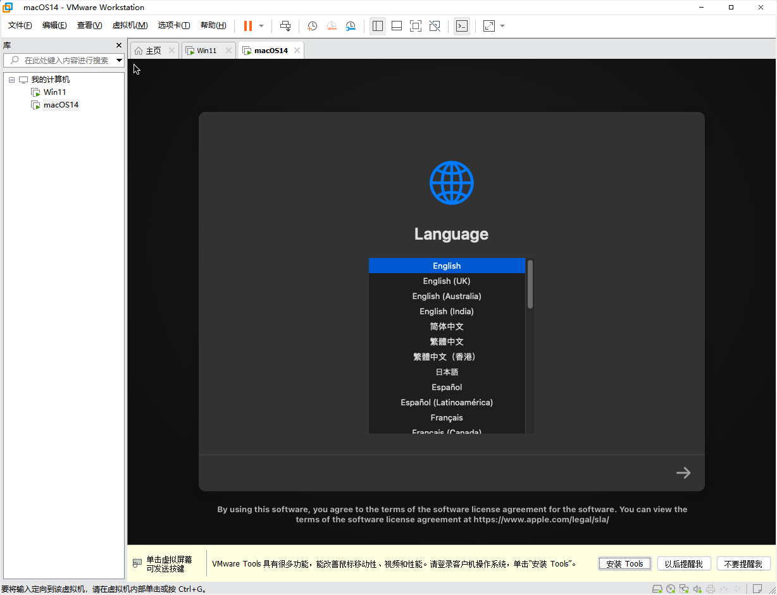The image size is (777, 595).
Task: Click the network adapter status icon
Action: [684, 589]
